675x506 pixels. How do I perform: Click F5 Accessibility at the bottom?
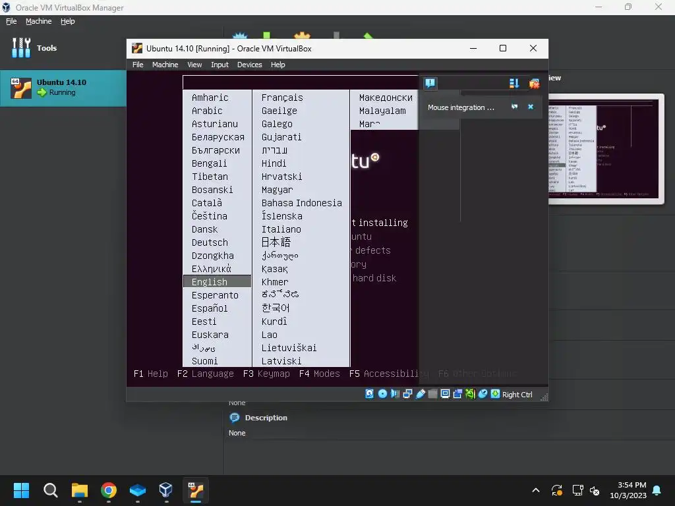tap(389, 374)
